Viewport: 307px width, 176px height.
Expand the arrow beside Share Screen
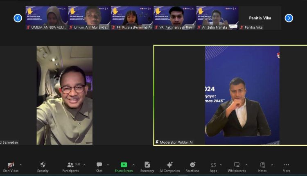pos(134,165)
